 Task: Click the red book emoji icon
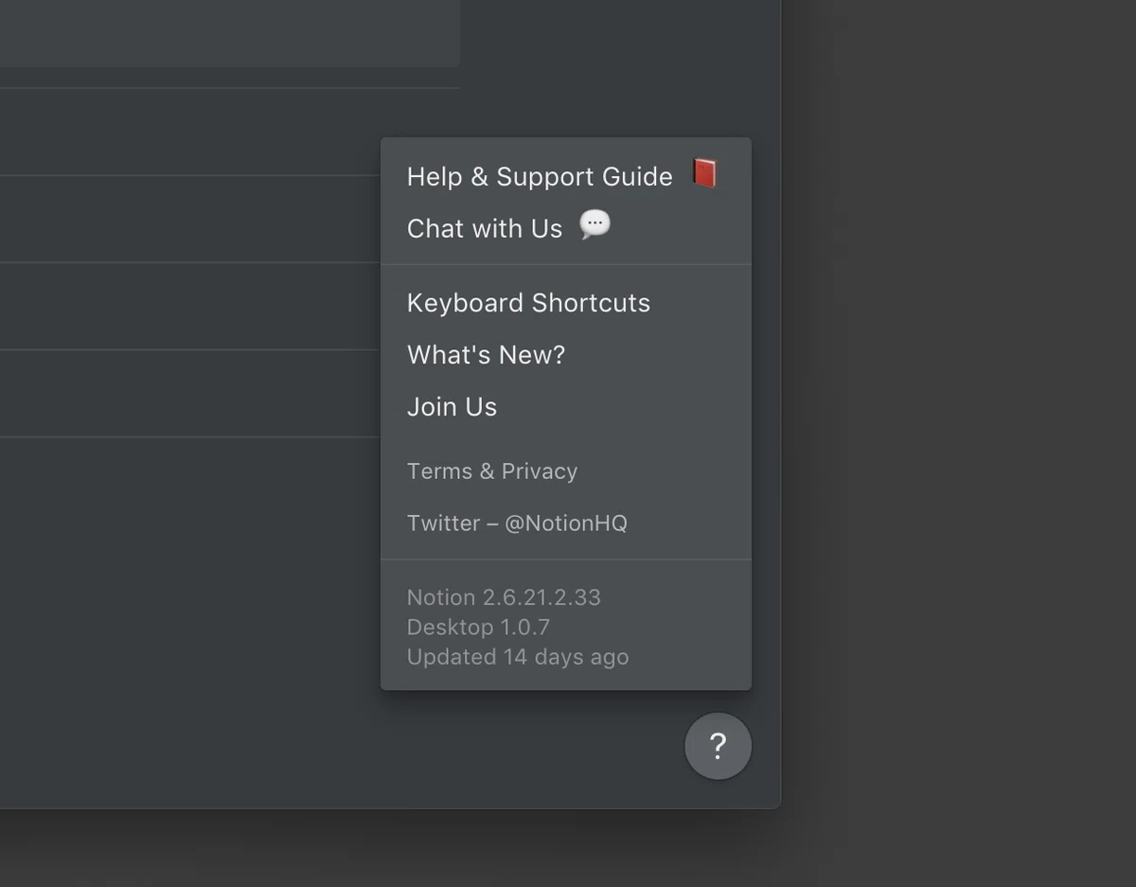pos(703,173)
